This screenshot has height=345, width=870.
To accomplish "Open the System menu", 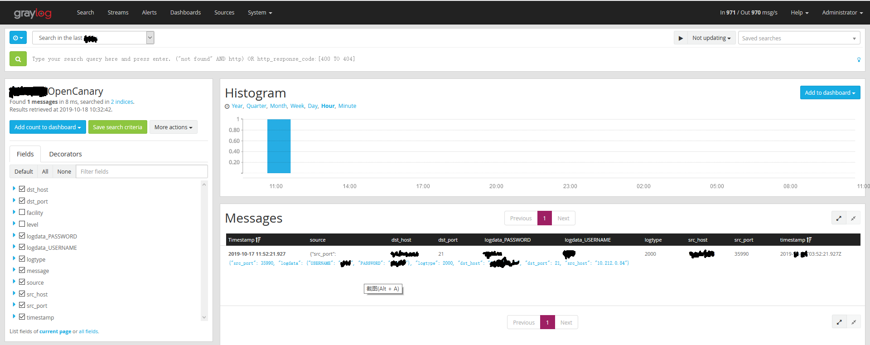I will [x=260, y=13].
